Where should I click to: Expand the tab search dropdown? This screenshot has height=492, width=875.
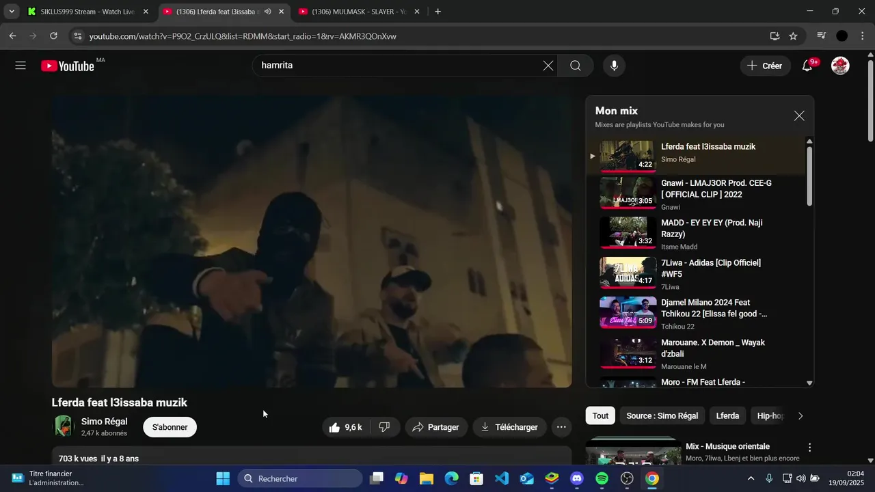click(x=12, y=12)
